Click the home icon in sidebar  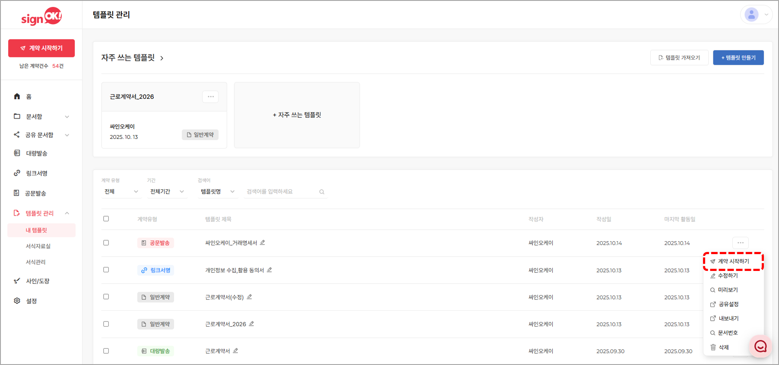coord(17,96)
